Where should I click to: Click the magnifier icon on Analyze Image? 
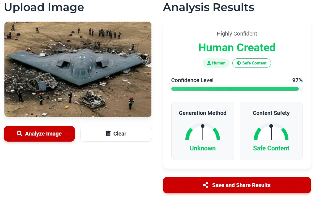(19, 134)
